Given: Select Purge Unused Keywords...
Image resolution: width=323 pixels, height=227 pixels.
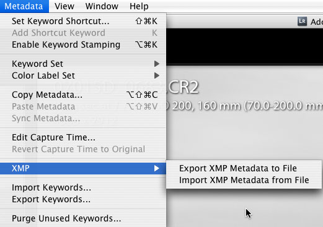Looking at the screenshot, I should pyautogui.click(x=83, y=218).
